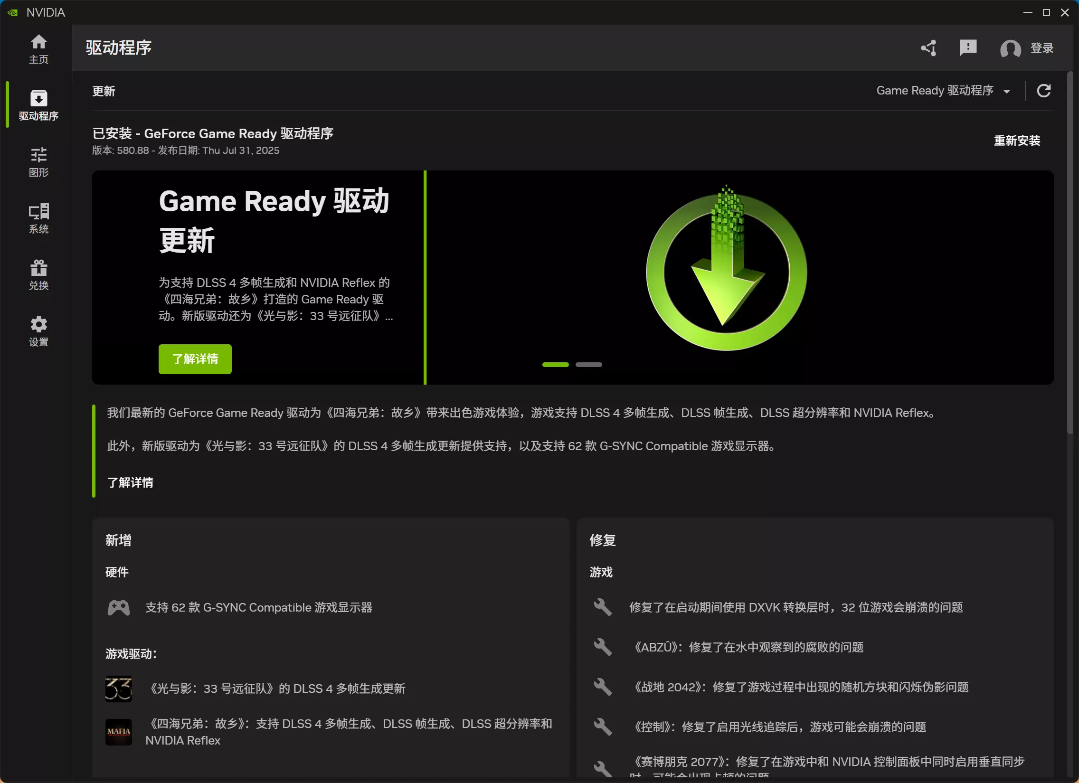Click the share icon in top bar
Screen dimensions: 1079x783
(928, 47)
